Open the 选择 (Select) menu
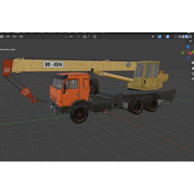The image size is (194, 194). (x=8, y=36)
